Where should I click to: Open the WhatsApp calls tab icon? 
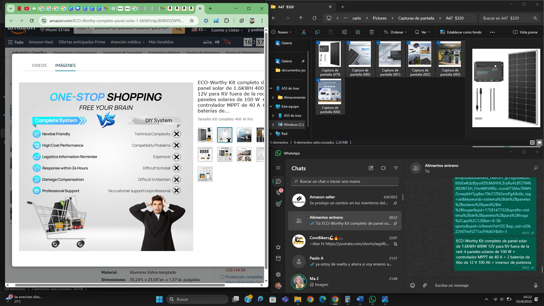(278, 193)
